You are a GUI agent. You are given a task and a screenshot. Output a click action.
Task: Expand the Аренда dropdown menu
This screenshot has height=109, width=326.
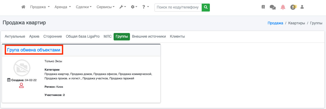click(x=63, y=7)
